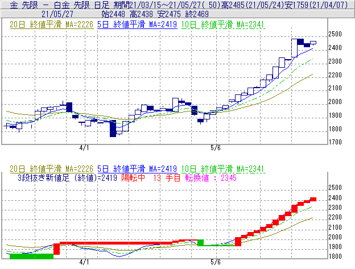
Task: Click the 2000 price axis label in upper chart
Action: coord(335,102)
